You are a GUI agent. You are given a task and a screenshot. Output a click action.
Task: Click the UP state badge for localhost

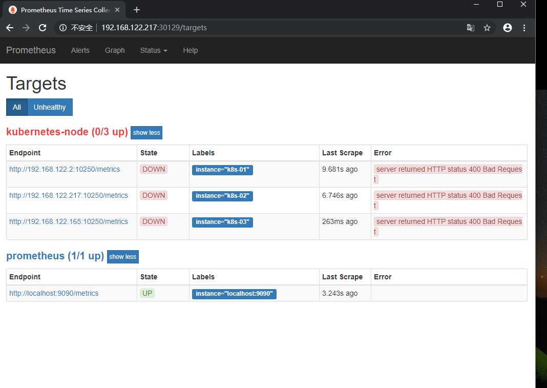coord(147,293)
